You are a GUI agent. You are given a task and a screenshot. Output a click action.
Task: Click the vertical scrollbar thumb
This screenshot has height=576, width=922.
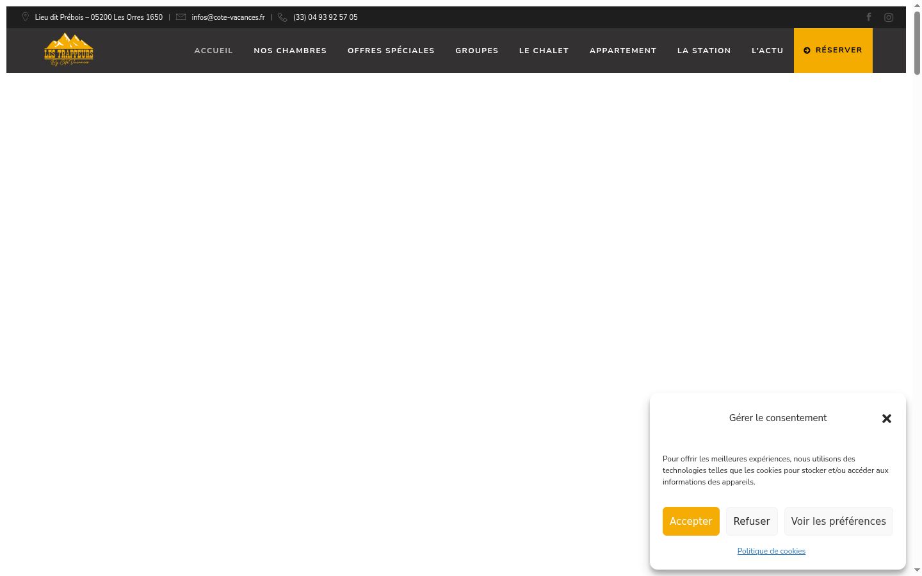click(918, 42)
